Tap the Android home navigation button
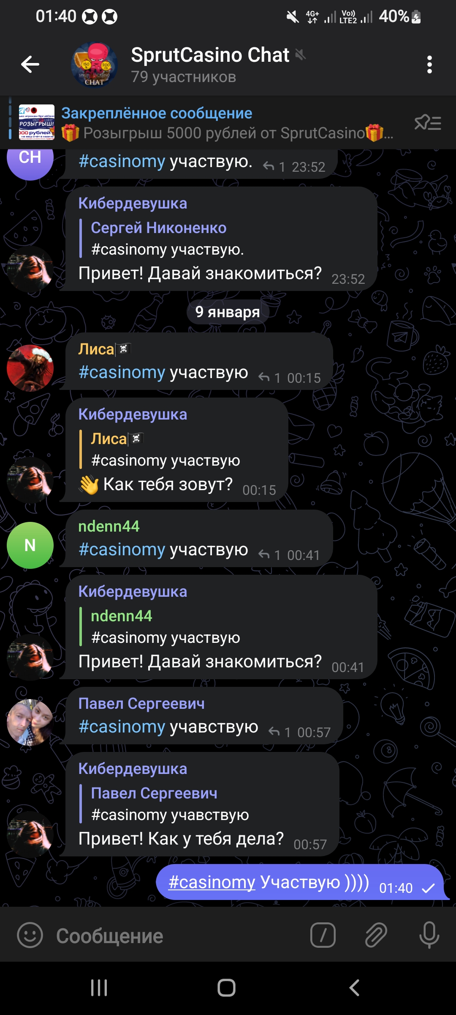The height and width of the screenshot is (1015, 456). tap(227, 988)
